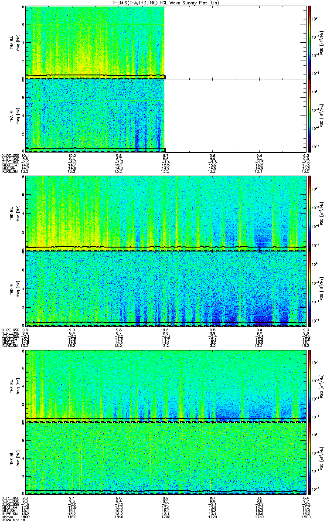Select the THE B-parallel spectrogram panel
The height and width of the screenshot is (523, 327).
pyautogui.click(x=166, y=458)
